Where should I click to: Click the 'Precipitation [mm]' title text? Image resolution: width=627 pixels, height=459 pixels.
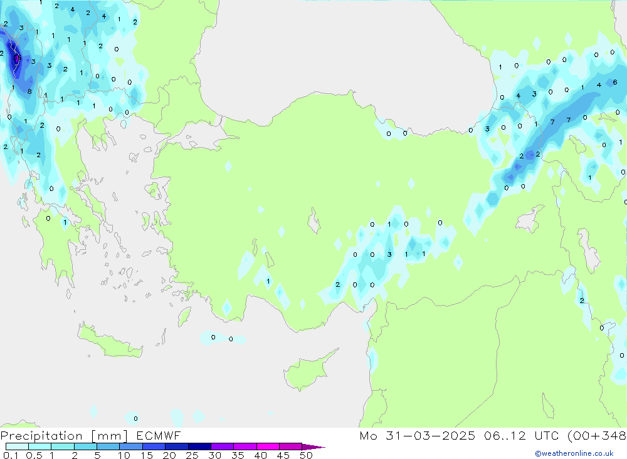(64, 436)
